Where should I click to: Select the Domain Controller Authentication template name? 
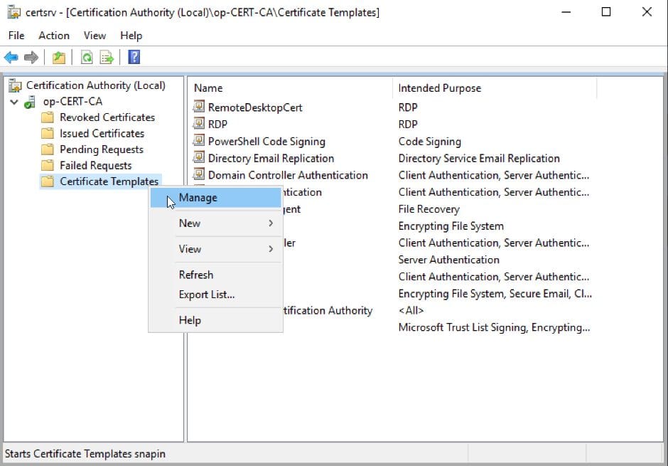pyautogui.click(x=288, y=175)
